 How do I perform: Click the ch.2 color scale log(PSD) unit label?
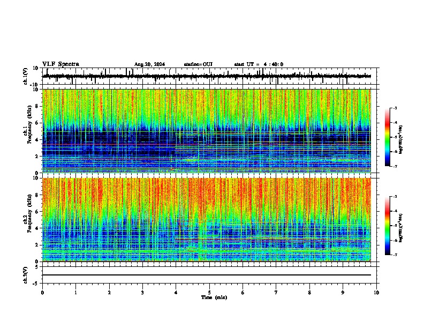click(x=401, y=228)
